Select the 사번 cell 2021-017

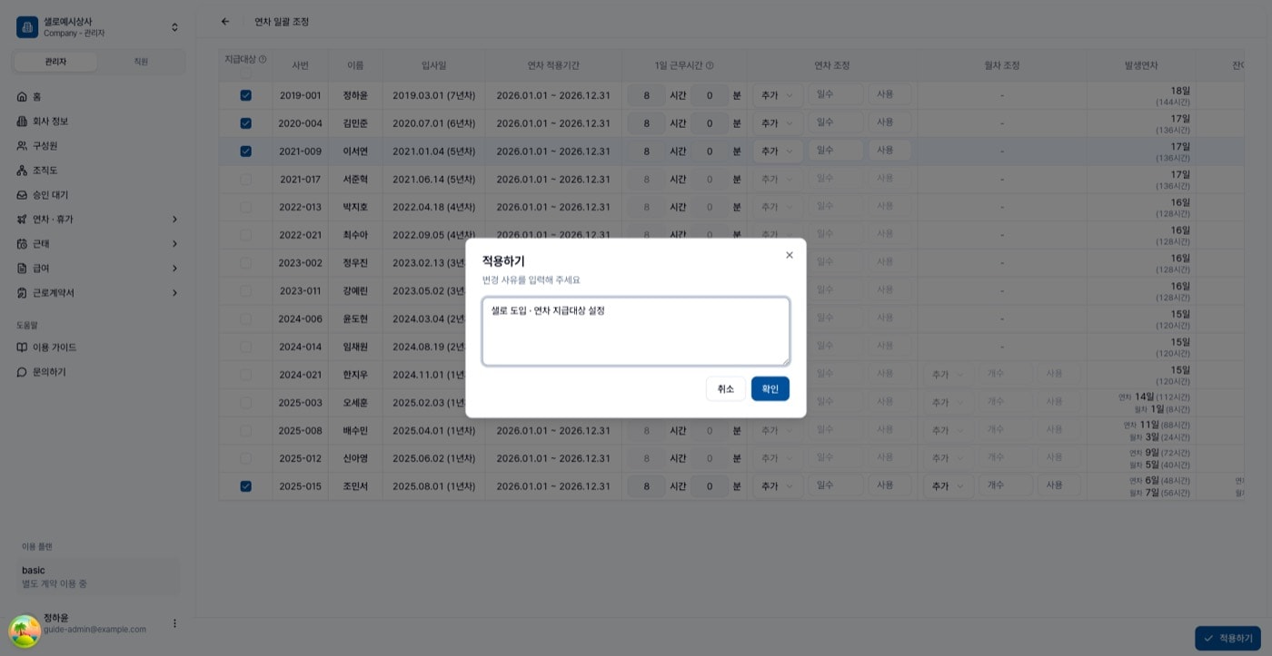[x=300, y=180]
